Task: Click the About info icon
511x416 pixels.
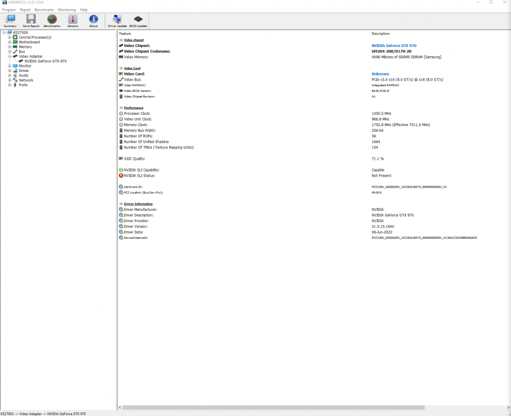Action: [x=94, y=19]
